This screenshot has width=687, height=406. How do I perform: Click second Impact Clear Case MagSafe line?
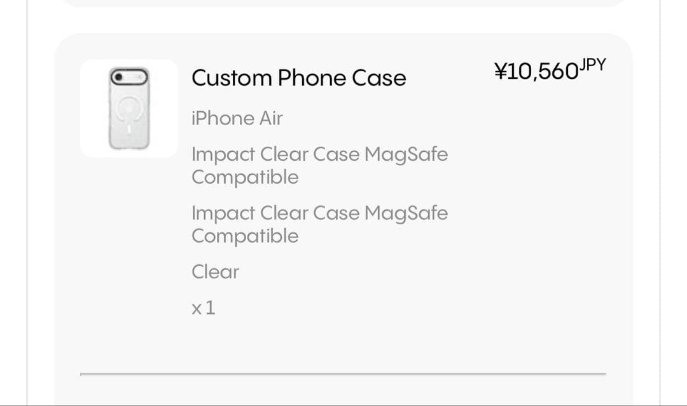319,224
